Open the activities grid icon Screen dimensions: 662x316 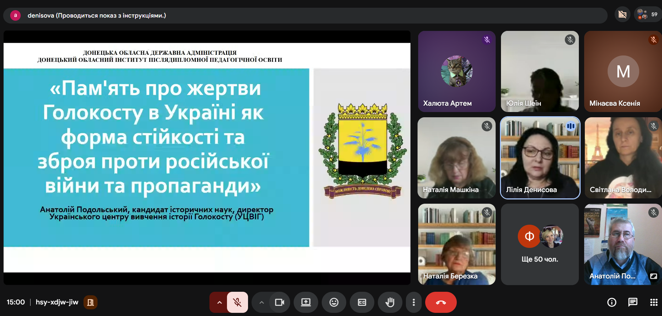(x=654, y=302)
